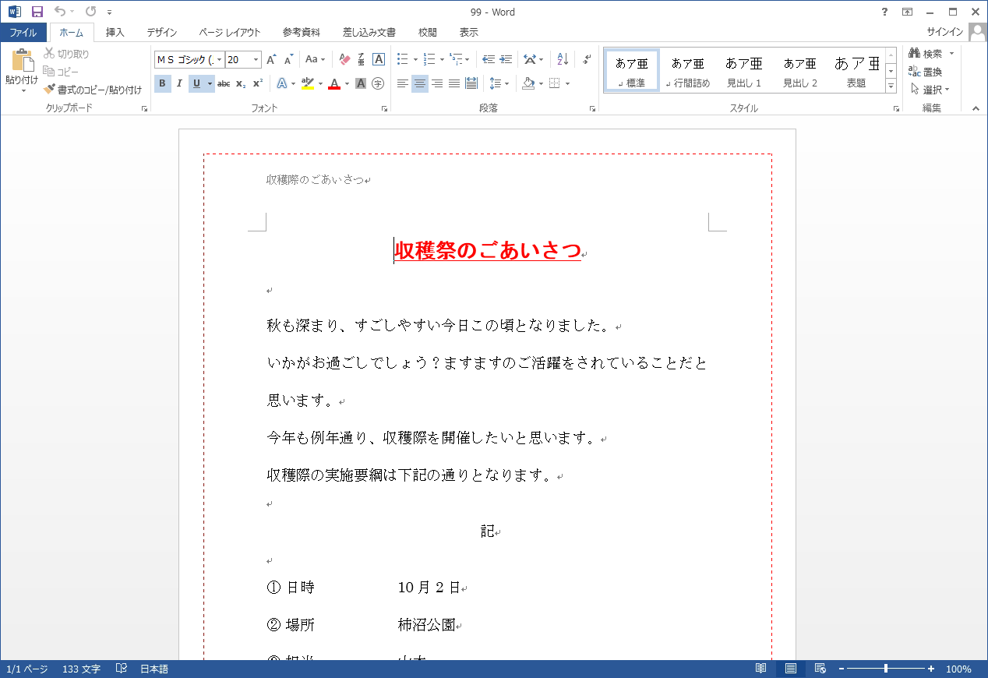
Task: Click the Format Painter brush icon
Action: (x=50, y=90)
